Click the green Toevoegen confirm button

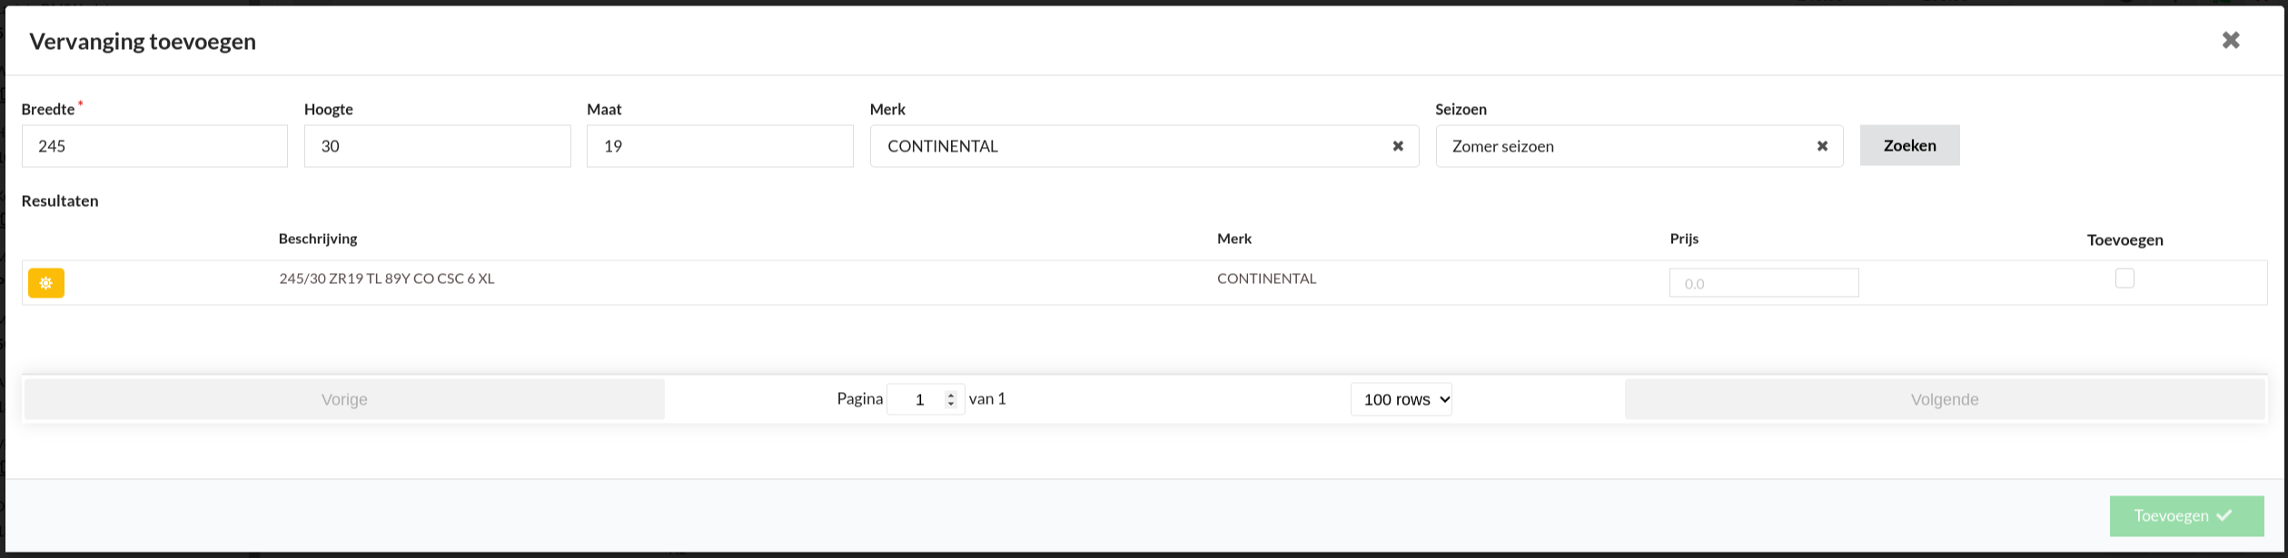pyautogui.click(x=2186, y=515)
